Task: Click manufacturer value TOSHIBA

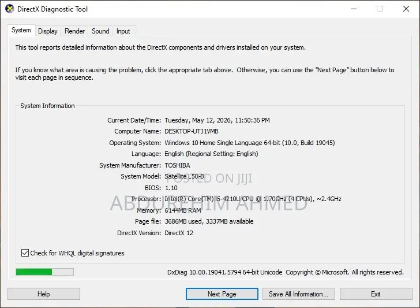Action: coord(177,165)
